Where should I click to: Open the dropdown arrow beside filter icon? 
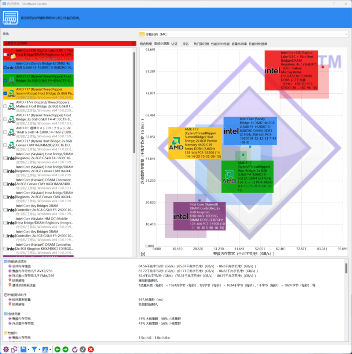[x=39, y=350]
